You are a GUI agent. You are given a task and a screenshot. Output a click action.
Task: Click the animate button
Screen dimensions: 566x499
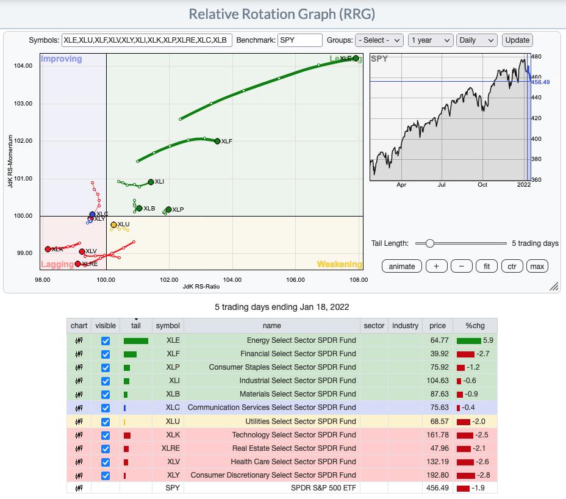(402, 267)
